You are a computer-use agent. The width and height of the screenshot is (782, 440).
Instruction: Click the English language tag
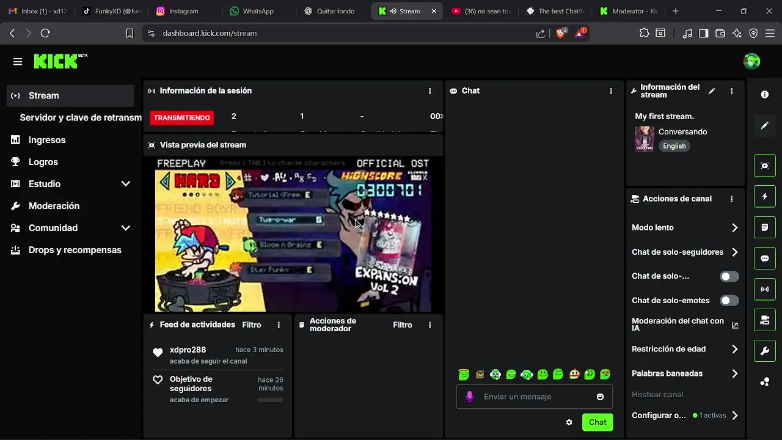(x=674, y=146)
